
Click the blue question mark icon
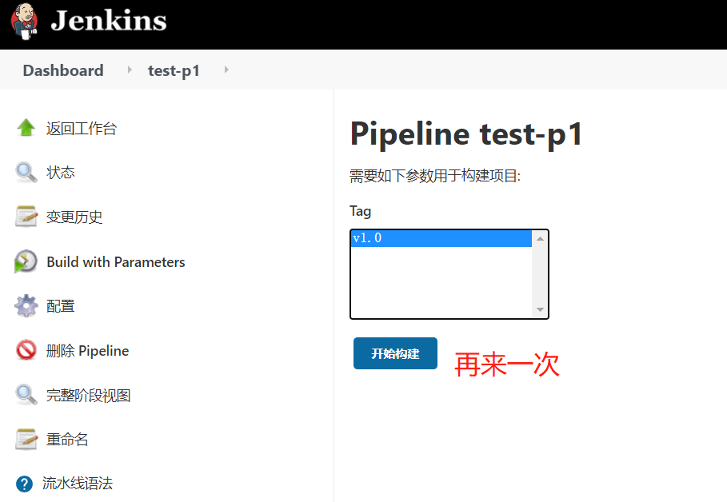24,484
